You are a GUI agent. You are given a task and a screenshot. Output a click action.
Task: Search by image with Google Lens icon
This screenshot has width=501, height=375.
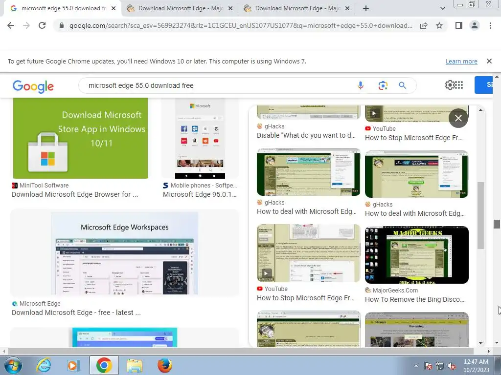(383, 85)
